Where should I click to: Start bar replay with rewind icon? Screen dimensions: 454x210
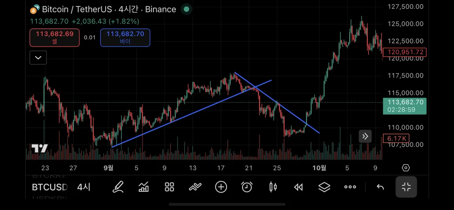pos(299,187)
